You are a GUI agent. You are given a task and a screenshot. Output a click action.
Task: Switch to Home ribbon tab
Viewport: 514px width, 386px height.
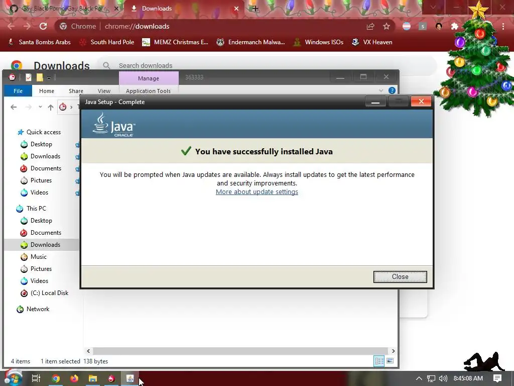tap(47, 91)
